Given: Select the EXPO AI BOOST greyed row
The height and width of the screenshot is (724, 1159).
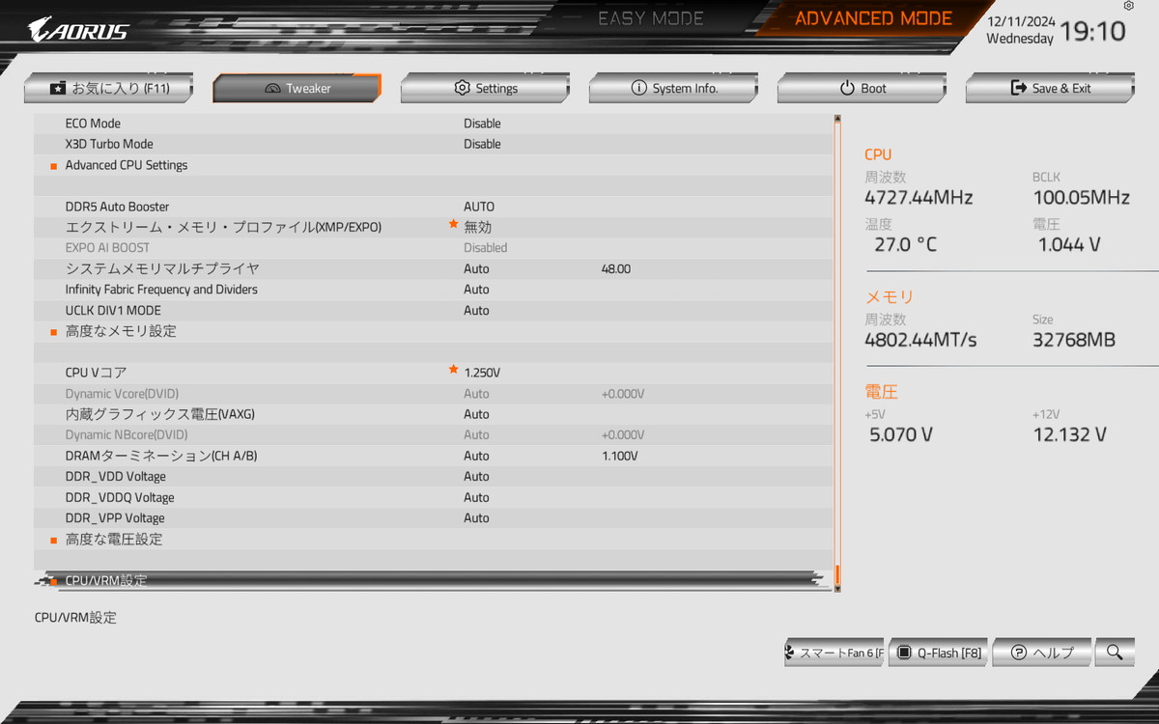Looking at the screenshot, I should click(x=434, y=248).
